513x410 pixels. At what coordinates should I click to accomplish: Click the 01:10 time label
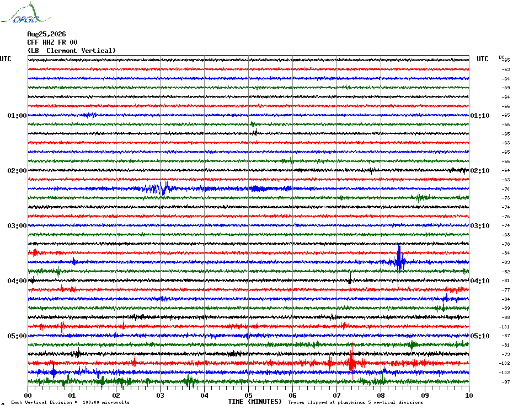[x=480, y=115]
